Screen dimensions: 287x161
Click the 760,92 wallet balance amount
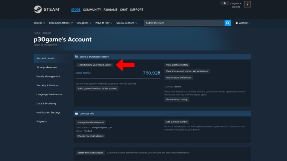(x=151, y=73)
